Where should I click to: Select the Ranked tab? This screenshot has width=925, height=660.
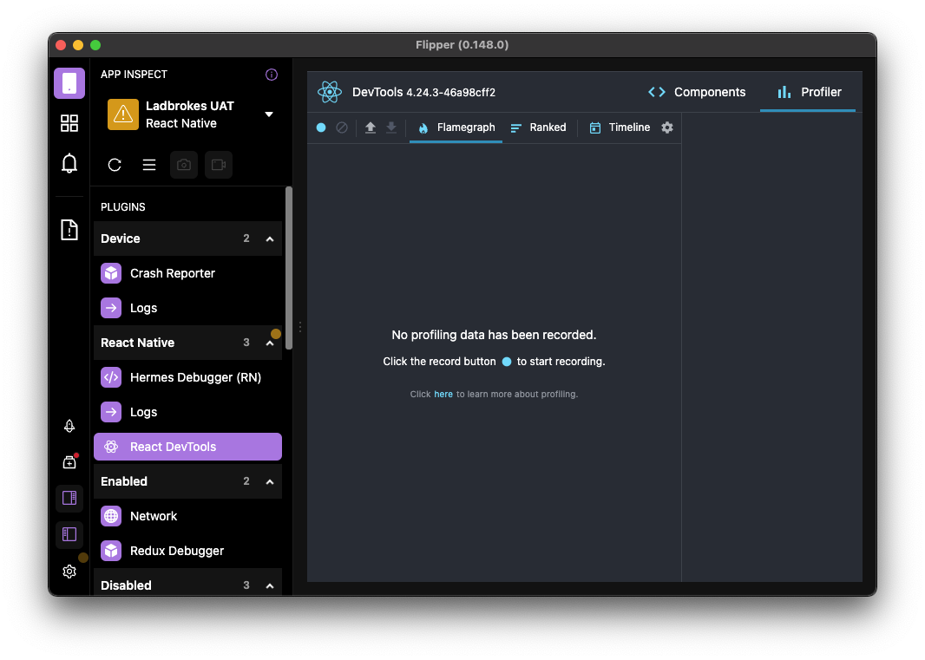pos(538,127)
